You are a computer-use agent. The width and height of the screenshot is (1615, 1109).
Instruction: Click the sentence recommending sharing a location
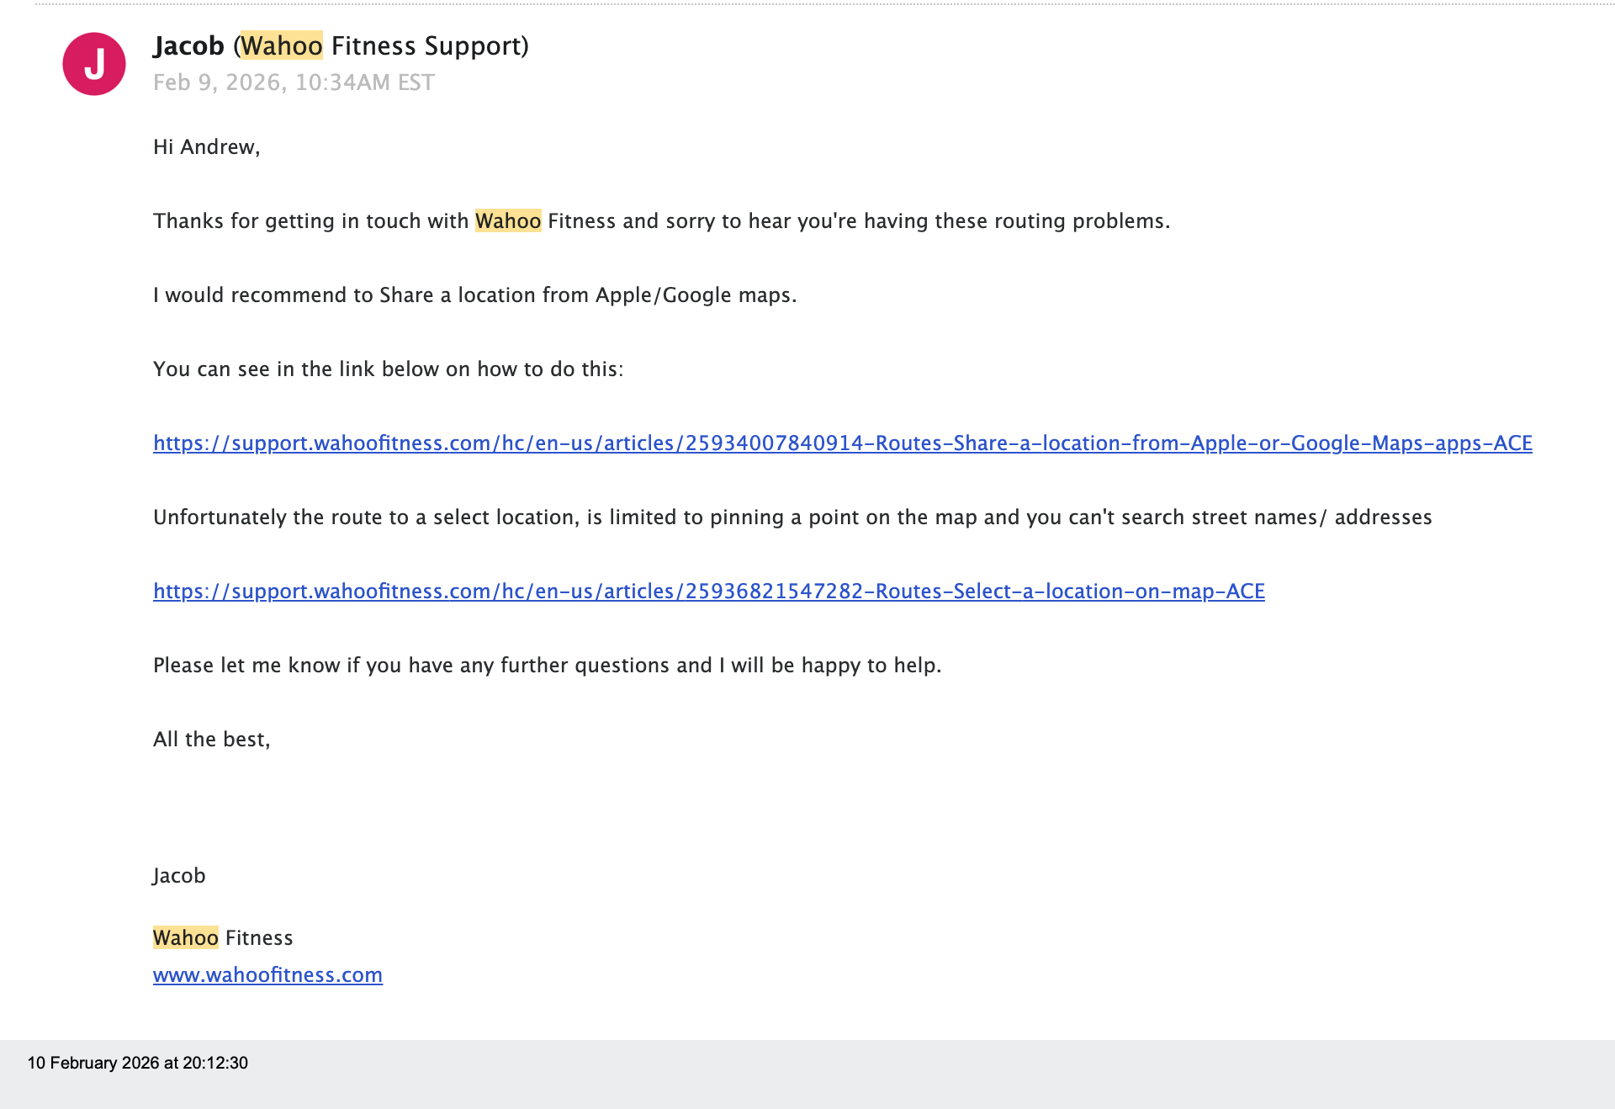coord(474,295)
